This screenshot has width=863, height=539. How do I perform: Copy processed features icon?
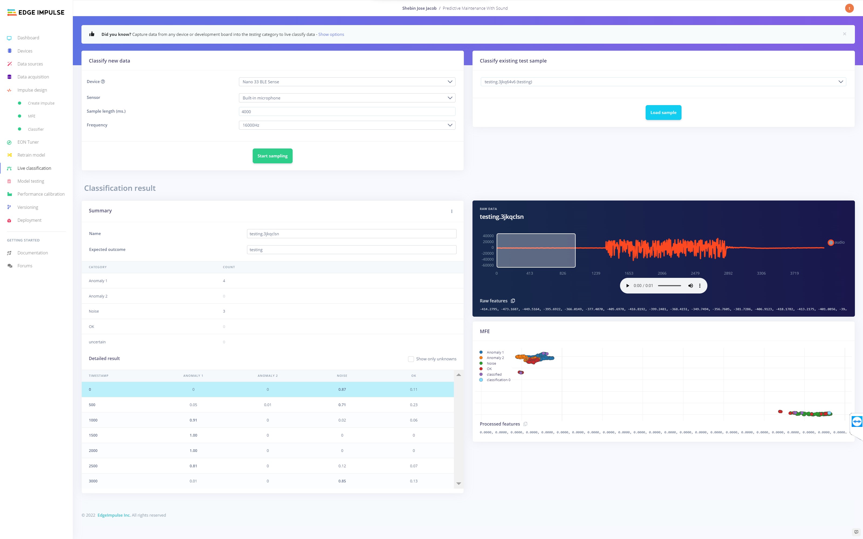(525, 424)
